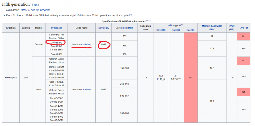The height and width of the screenshot is (126, 255).
Task: Select the 500–667 core clock cell
Action: point(125,96)
